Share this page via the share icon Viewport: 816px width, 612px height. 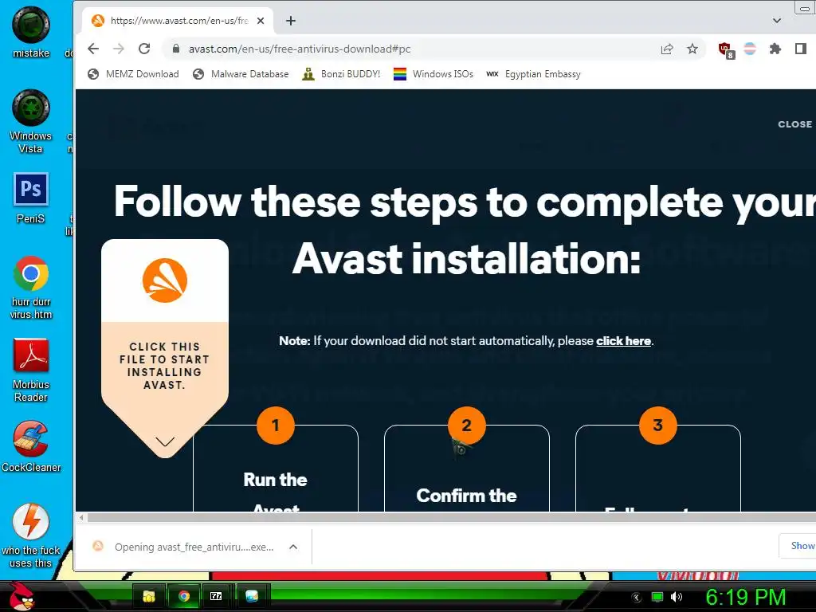pos(667,49)
